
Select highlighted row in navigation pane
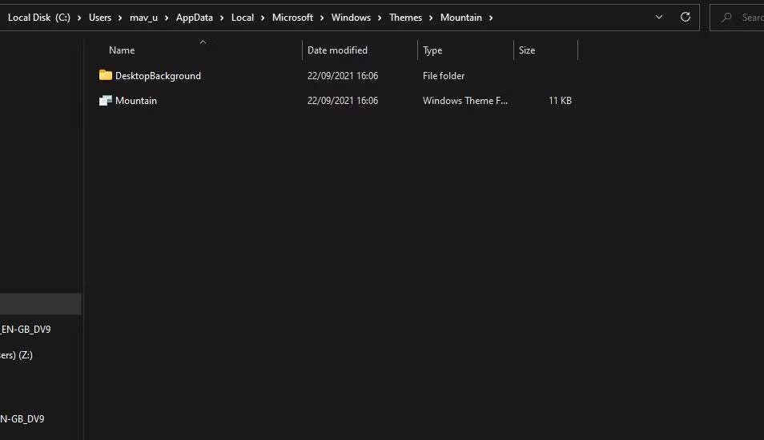(40, 304)
